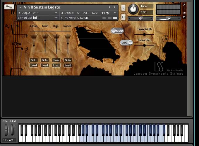The height and width of the screenshot is (146, 199).
Task: Shift keyboard octave up with right arrow
Action: (x=15, y=140)
